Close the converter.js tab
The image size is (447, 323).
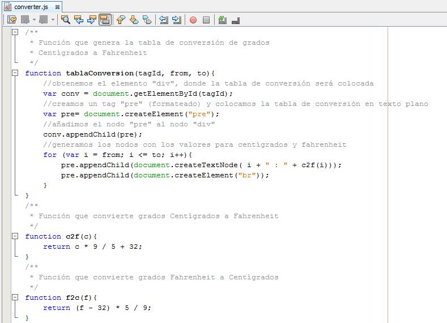click(x=57, y=7)
